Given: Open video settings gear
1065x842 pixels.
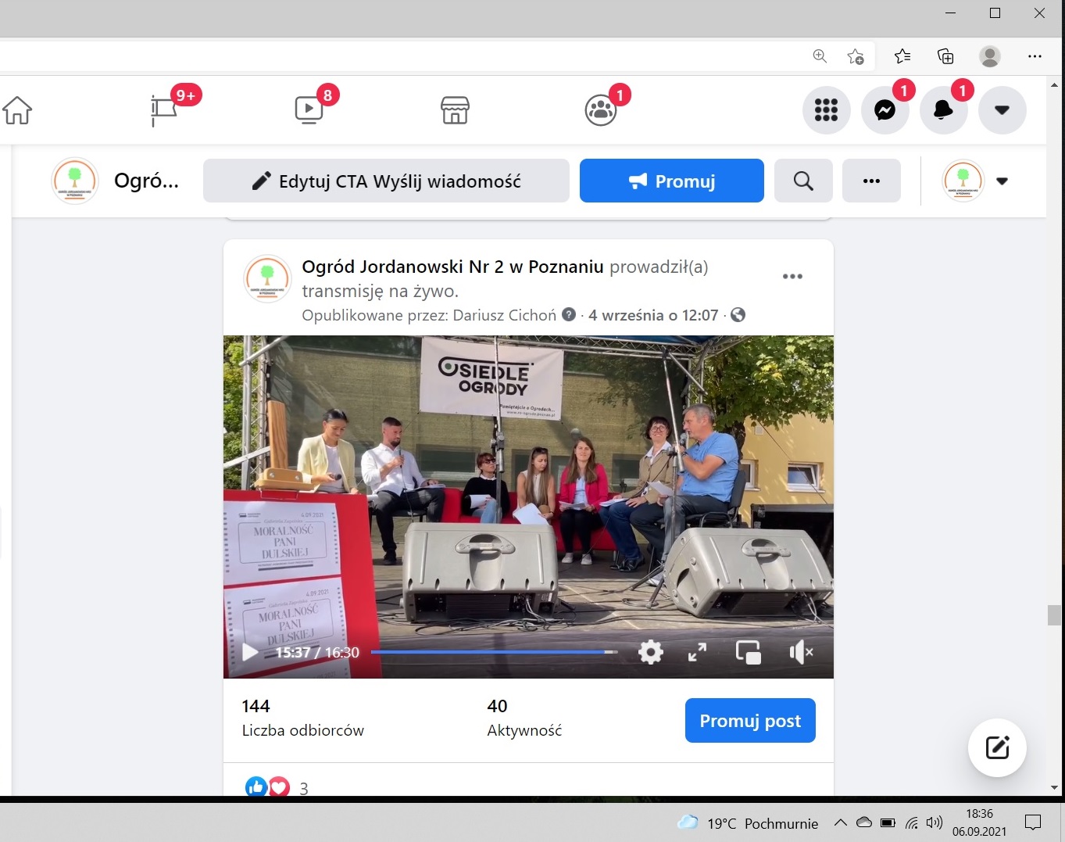Looking at the screenshot, I should click(650, 652).
